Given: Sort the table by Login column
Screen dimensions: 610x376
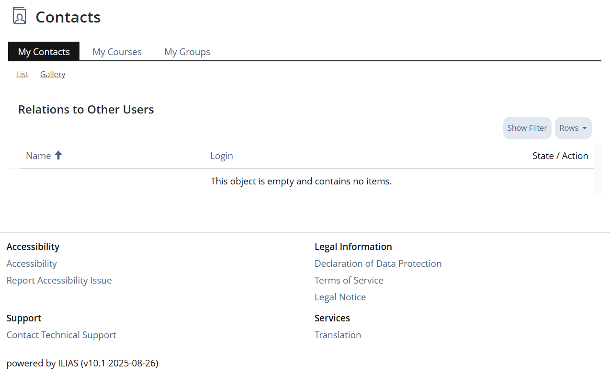Looking at the screenshot, I should tap(221, 156).
